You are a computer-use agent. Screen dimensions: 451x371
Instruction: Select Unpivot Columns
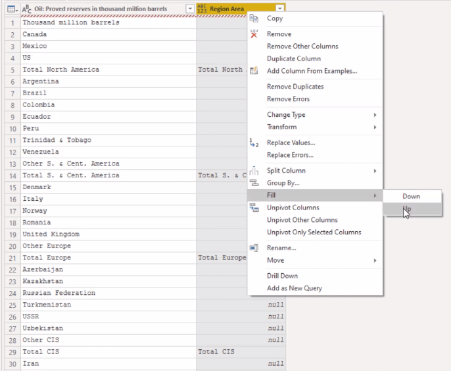coord(315,207)
